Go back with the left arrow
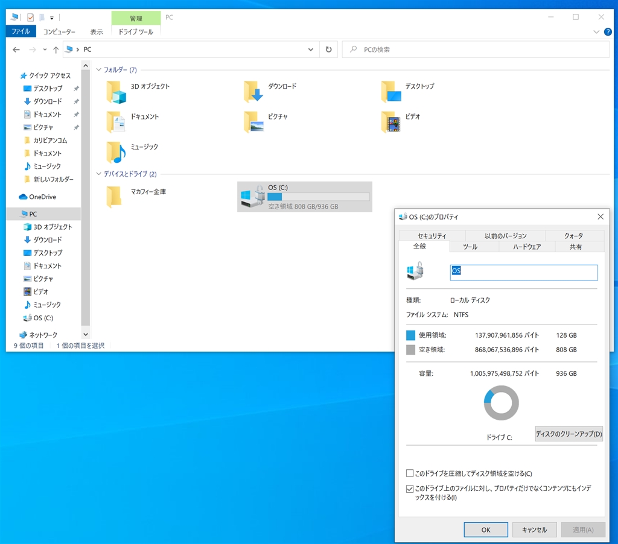618x544 pixels. [16, 49]
